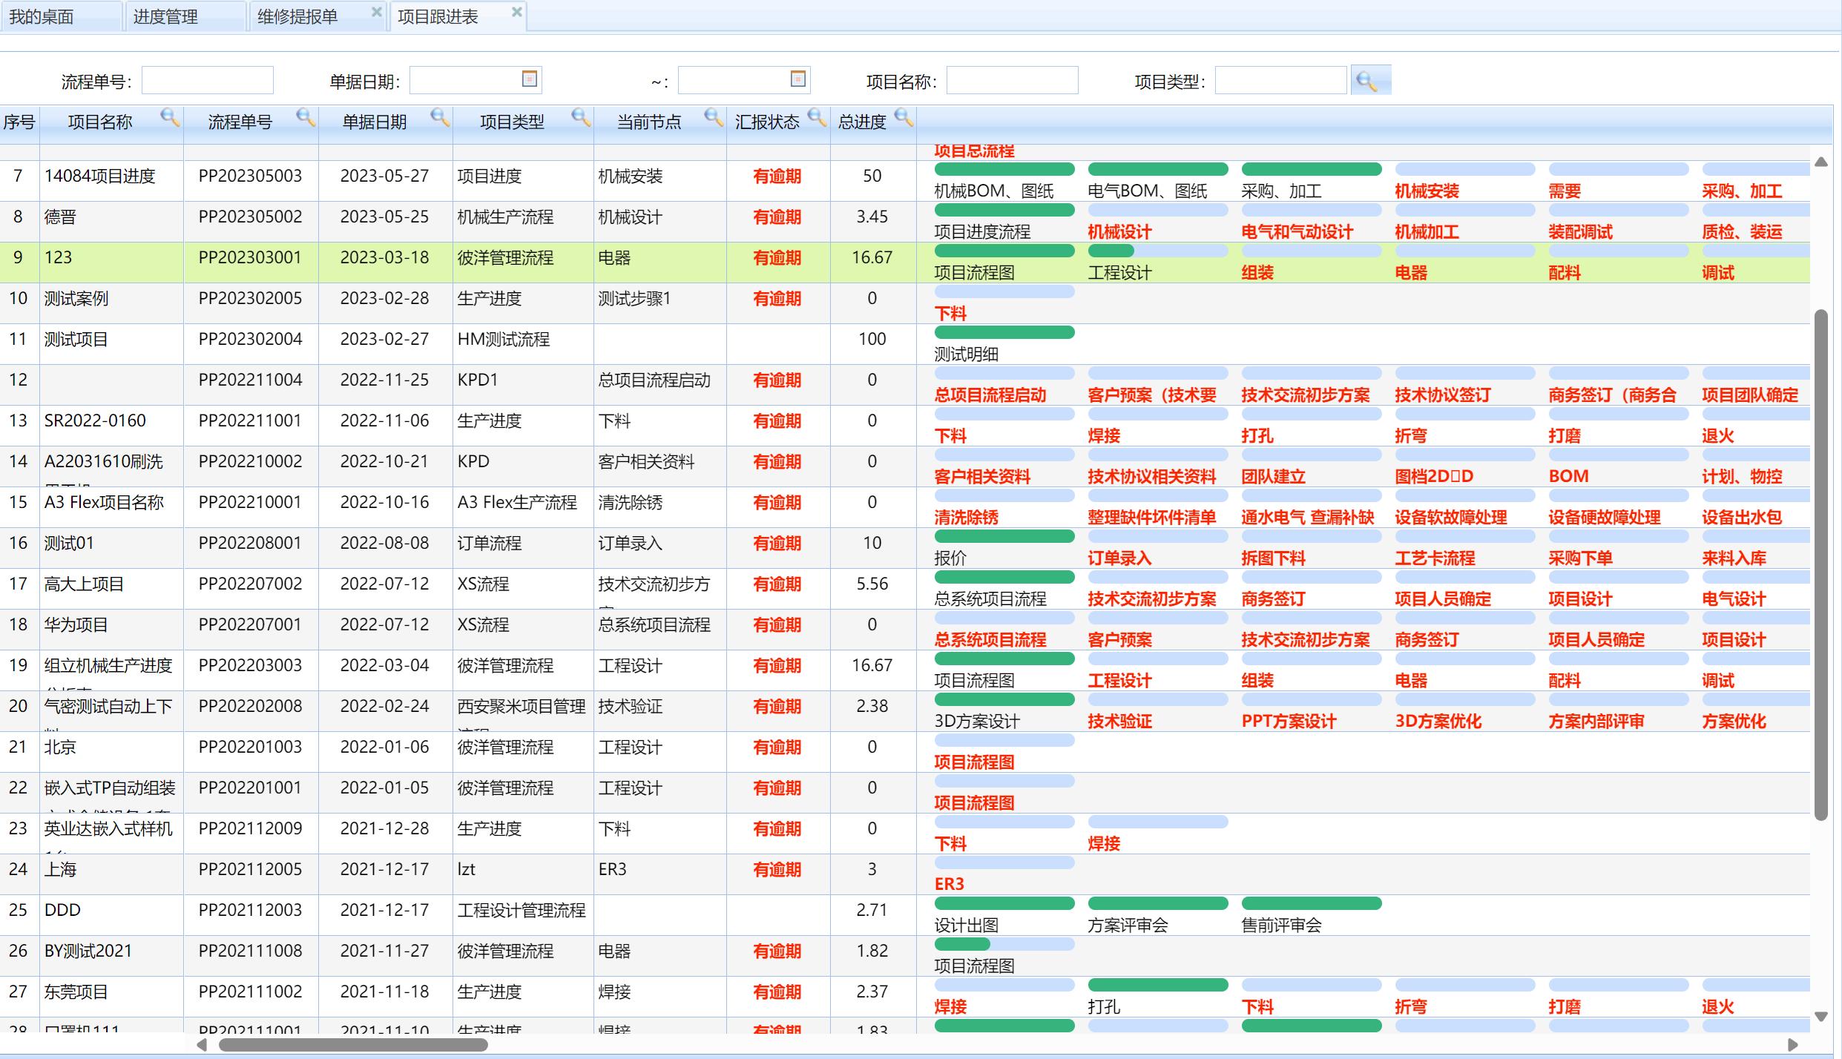Click the search icon in 项目名称 column header
Viewport: 1842px width, 1059px height.
click(170, 117)
